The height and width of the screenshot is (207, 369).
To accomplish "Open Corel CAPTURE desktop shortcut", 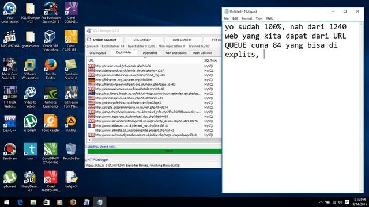I will pyautogui.click(x=71, y=41).
